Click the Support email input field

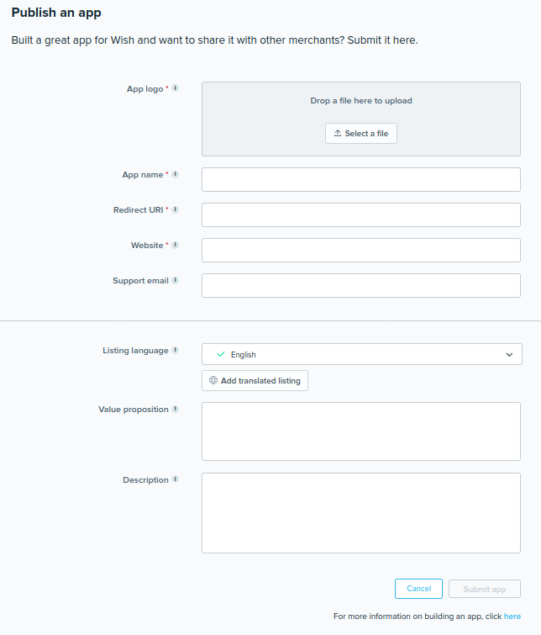[361, 285]
